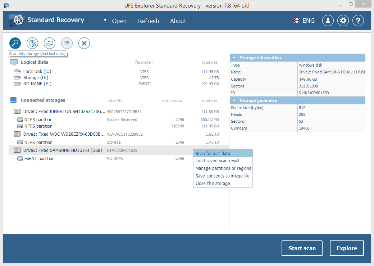374x266 pixels.
Task: Click Open in the top menu
Action: click(119, 21)
